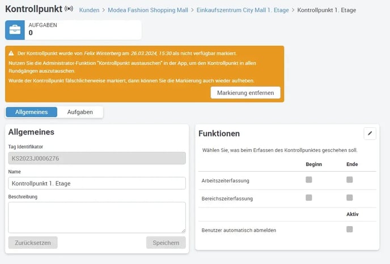The image size is (390, 264).
Task: Switch to the Aufgaben tab
Action: point(80,112)
